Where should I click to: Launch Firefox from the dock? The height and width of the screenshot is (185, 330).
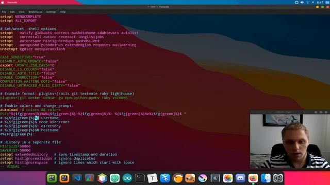click(x=253, y=178)
